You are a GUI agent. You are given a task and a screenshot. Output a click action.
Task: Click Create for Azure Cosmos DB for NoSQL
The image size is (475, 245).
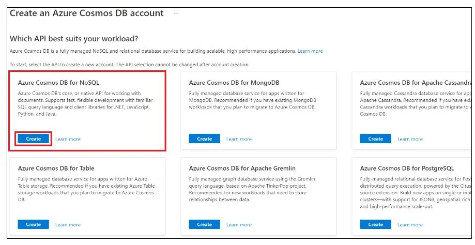coord(33,139)
